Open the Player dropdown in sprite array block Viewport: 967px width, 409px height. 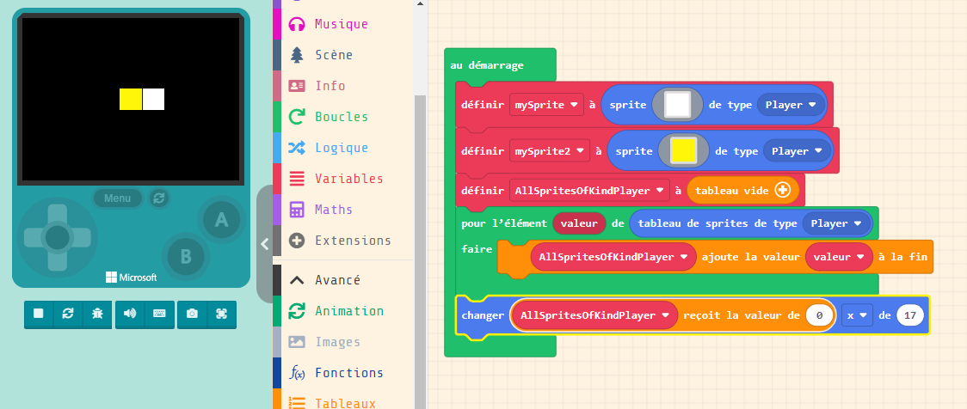click(836, 223)
